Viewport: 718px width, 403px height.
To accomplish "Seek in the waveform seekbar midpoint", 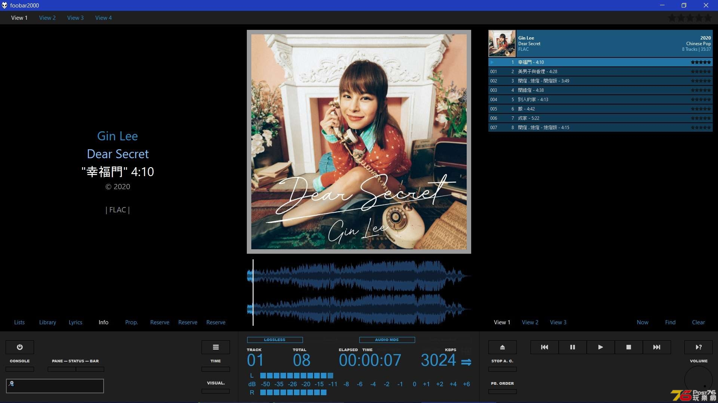I will (359, 293).
